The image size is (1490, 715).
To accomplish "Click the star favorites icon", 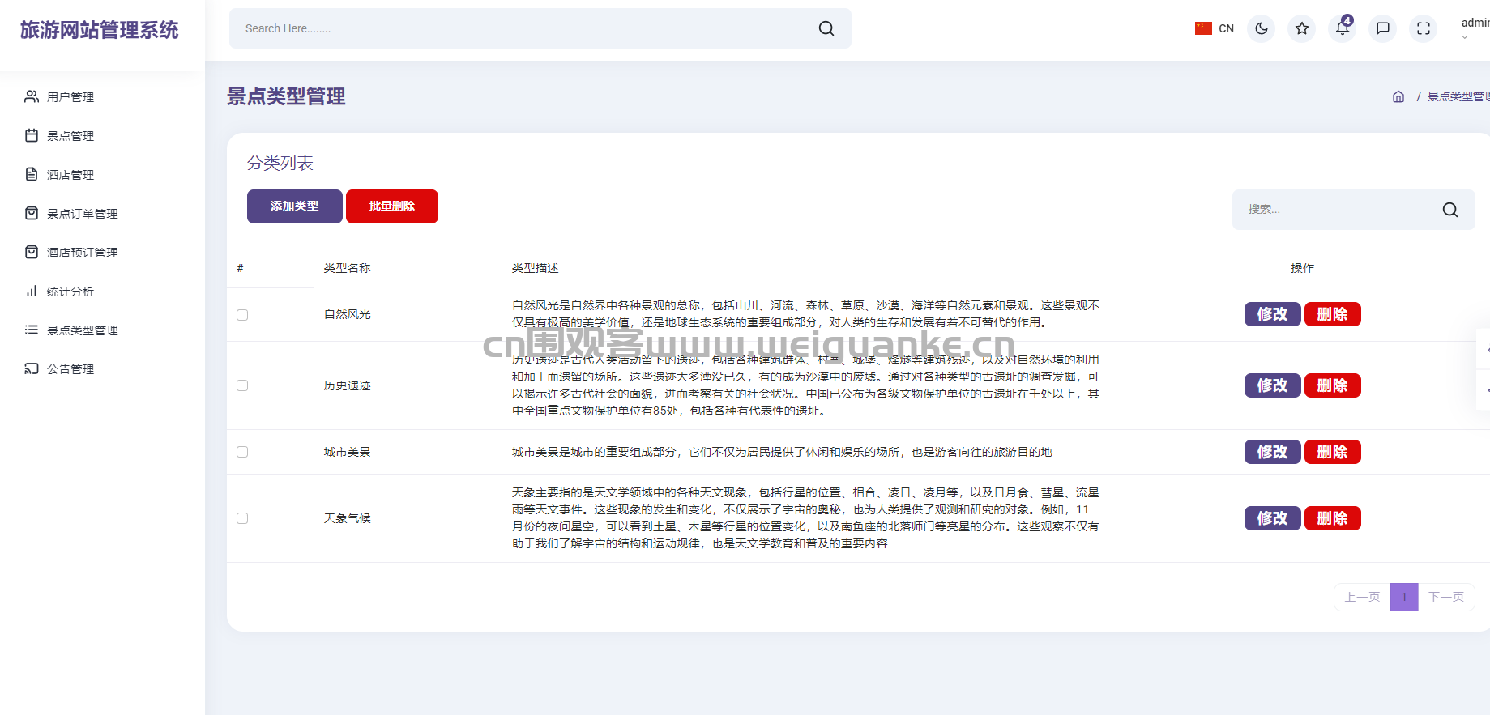I will point(1301,28).
